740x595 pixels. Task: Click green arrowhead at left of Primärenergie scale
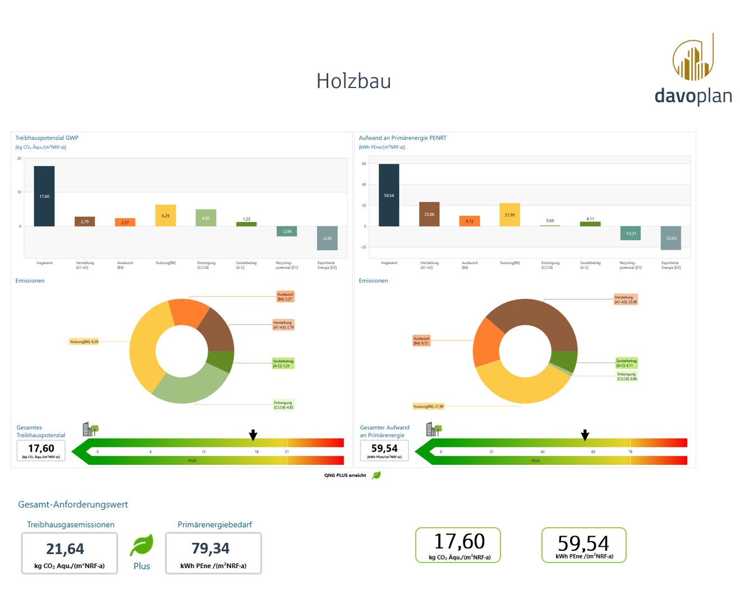424,451
